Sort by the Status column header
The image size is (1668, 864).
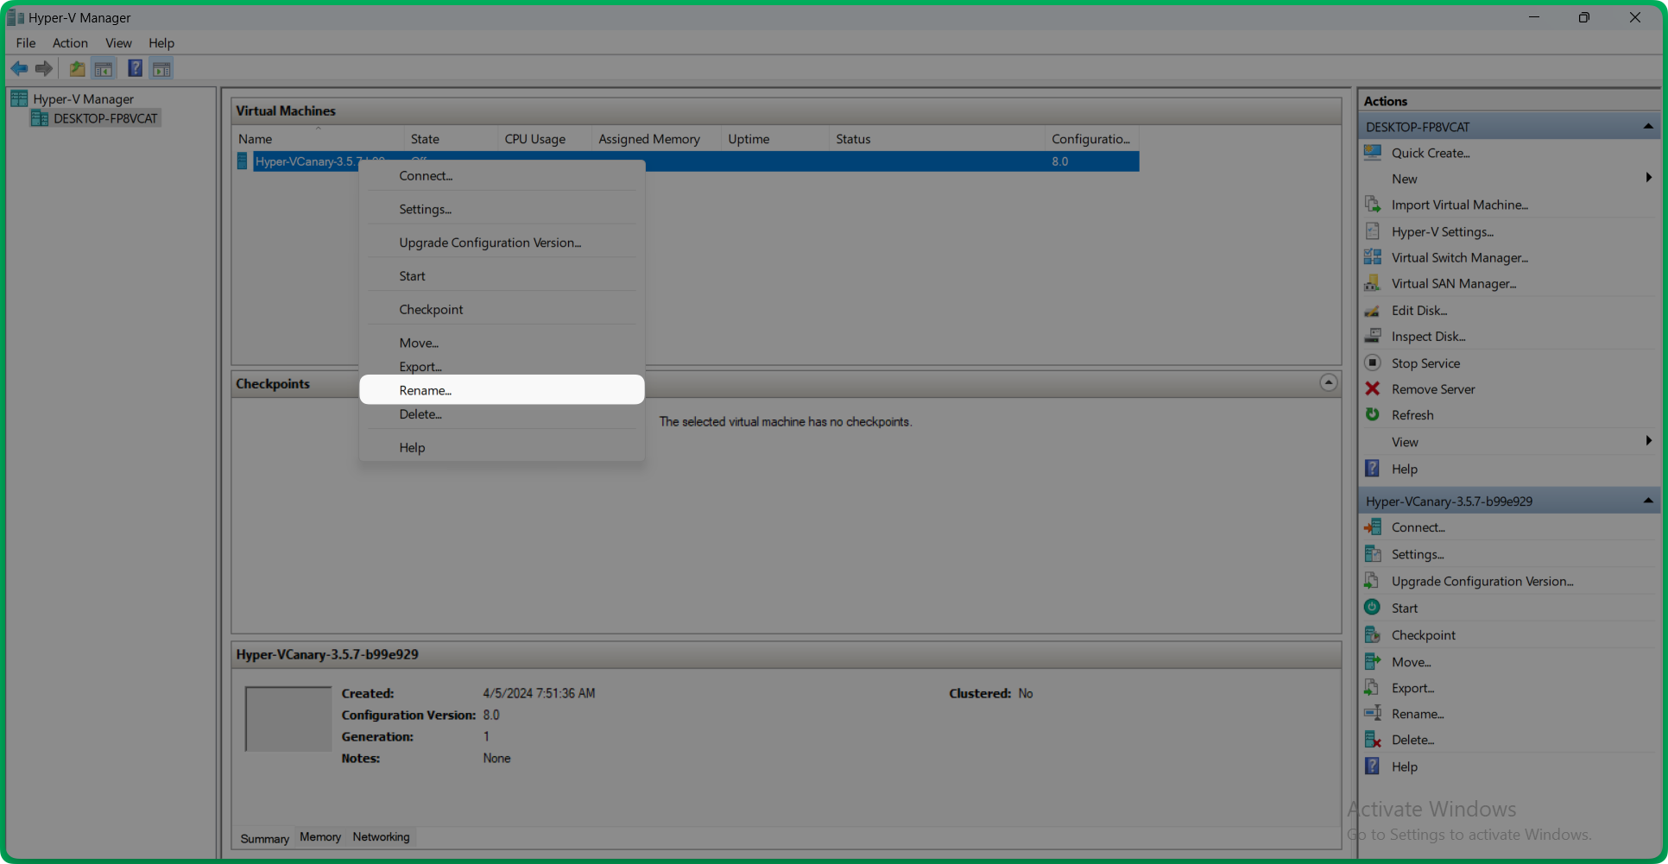937,139
